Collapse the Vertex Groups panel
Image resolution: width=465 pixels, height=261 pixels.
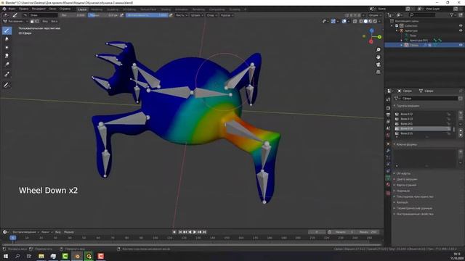click(408, 106)
